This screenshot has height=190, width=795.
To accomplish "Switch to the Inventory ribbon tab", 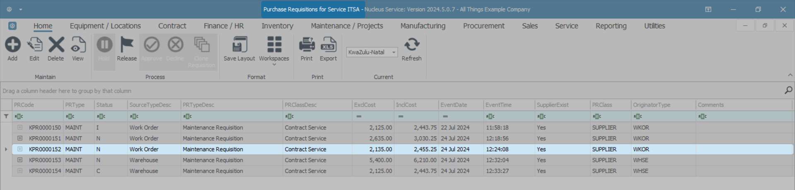I will coord(277,26).
